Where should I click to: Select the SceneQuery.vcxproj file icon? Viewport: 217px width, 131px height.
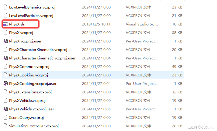coord(5,117)
